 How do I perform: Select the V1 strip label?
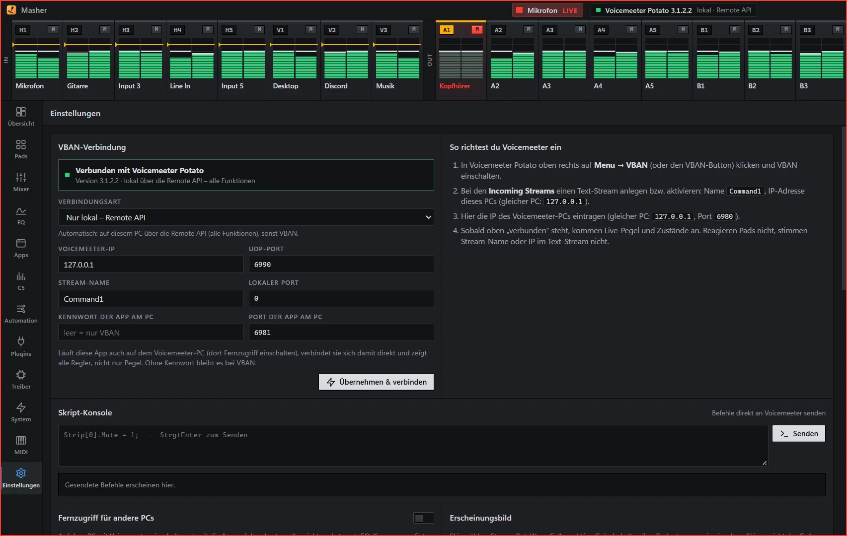click(x=280, y=30)
